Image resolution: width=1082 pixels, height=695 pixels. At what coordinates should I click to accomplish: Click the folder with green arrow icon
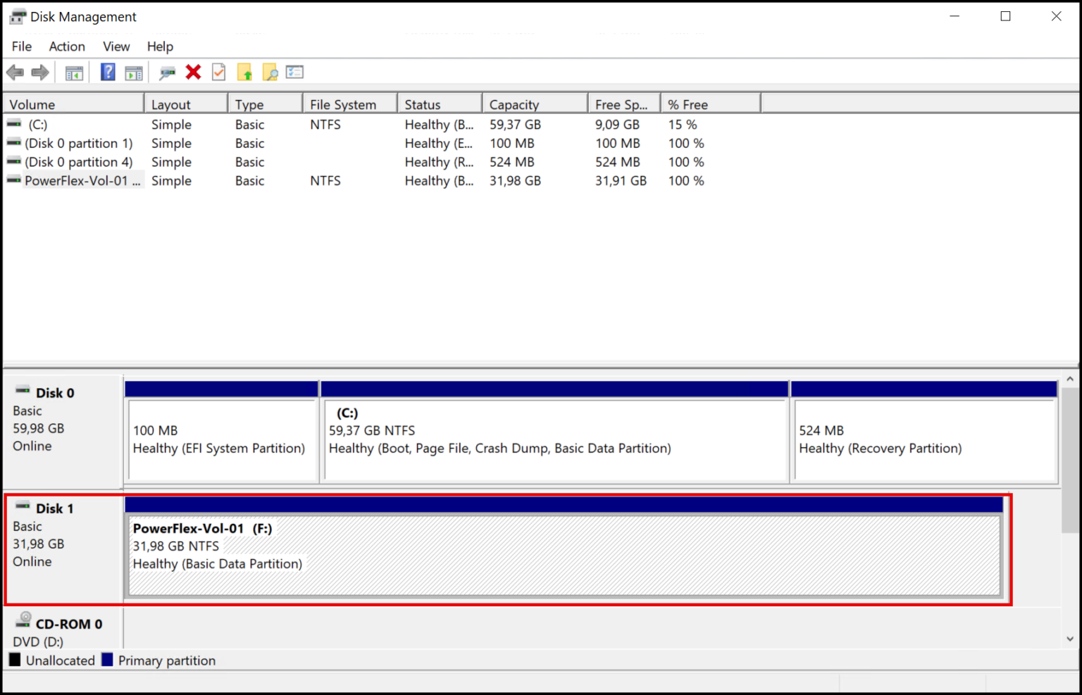244,72
